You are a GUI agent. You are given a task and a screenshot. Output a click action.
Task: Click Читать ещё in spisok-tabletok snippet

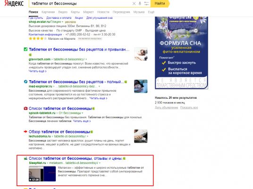[x=82, y=121]
